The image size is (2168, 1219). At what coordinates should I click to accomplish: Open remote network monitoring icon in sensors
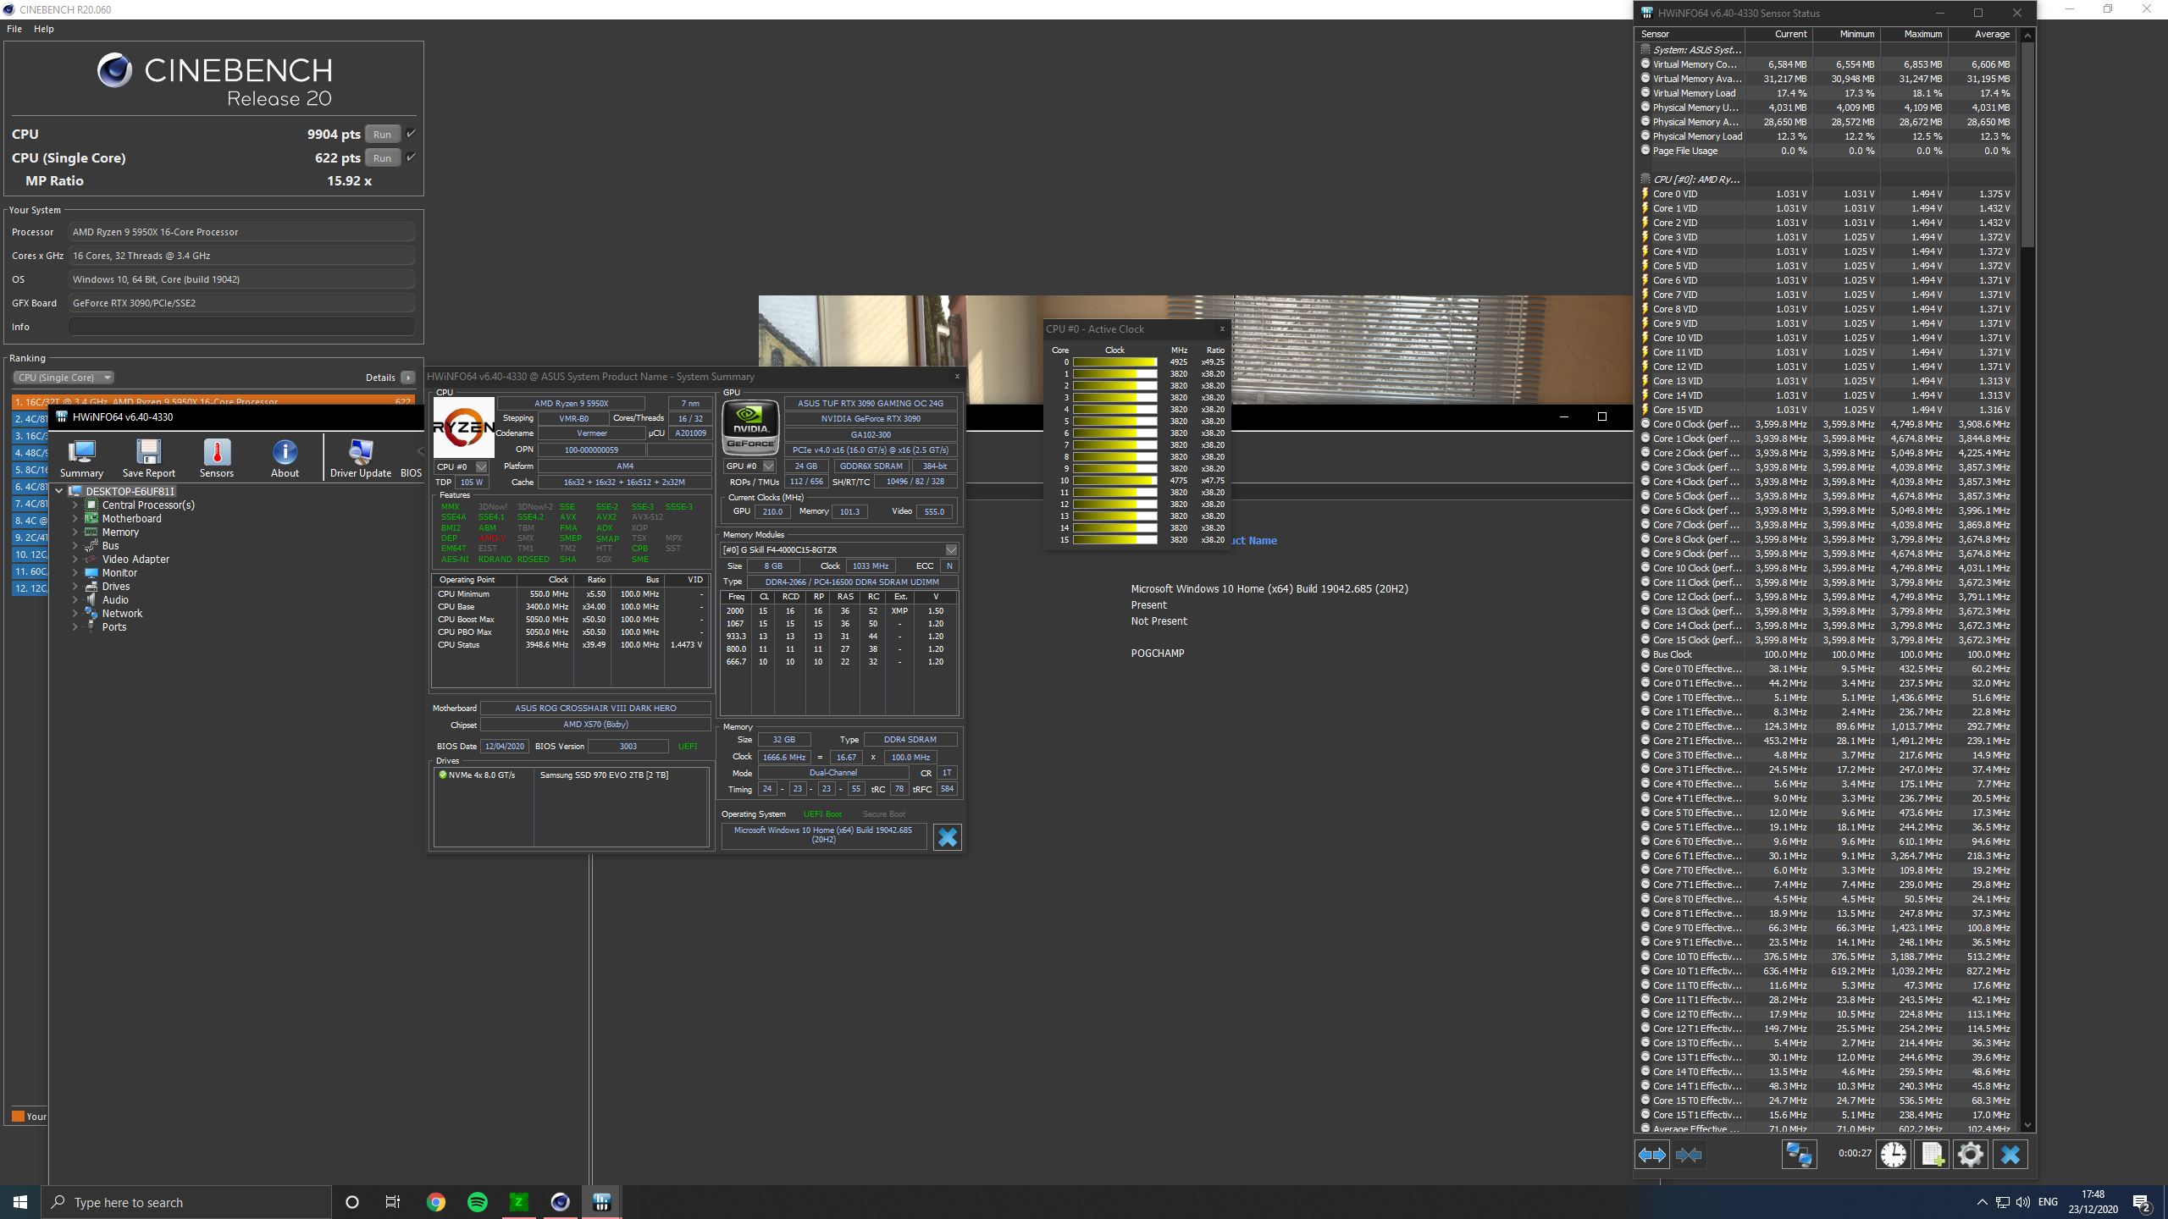tap(1799, 1155)
